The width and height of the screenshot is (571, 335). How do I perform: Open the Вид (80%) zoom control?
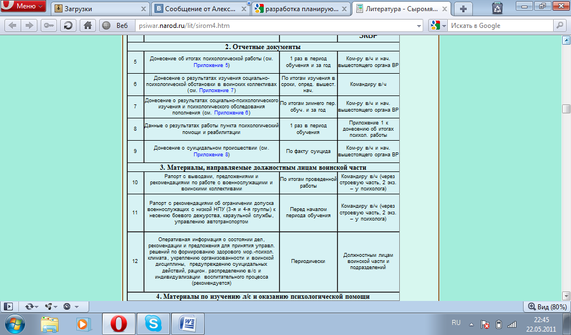(547, 307)
